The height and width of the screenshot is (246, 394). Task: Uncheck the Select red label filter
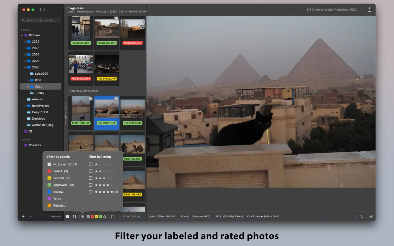(49, 171)
